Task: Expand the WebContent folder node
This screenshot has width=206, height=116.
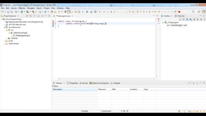Action: tap(4, 44)
